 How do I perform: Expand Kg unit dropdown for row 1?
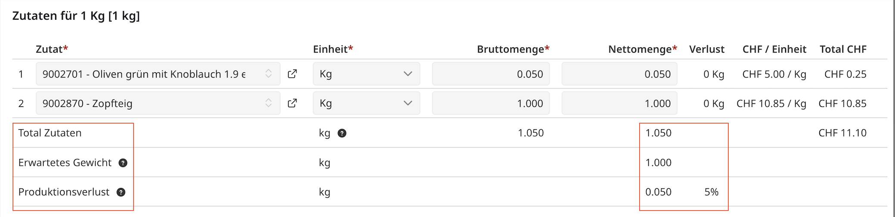(407, 74)
